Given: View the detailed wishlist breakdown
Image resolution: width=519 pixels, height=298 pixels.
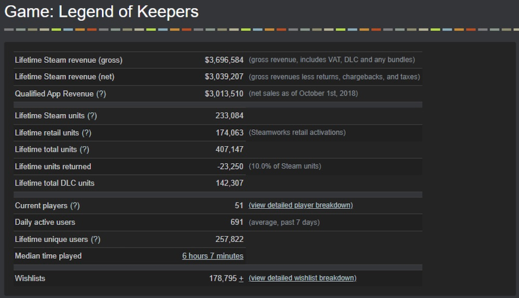Looking at the screenshot, I should [302, 278].
